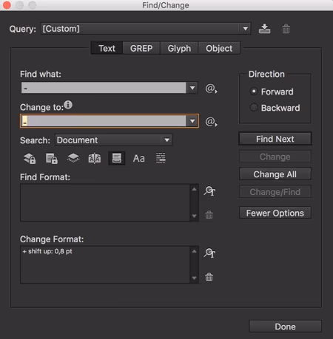
Task: Toggle Include Hidden Layers search option
Action: coord(73,158)
